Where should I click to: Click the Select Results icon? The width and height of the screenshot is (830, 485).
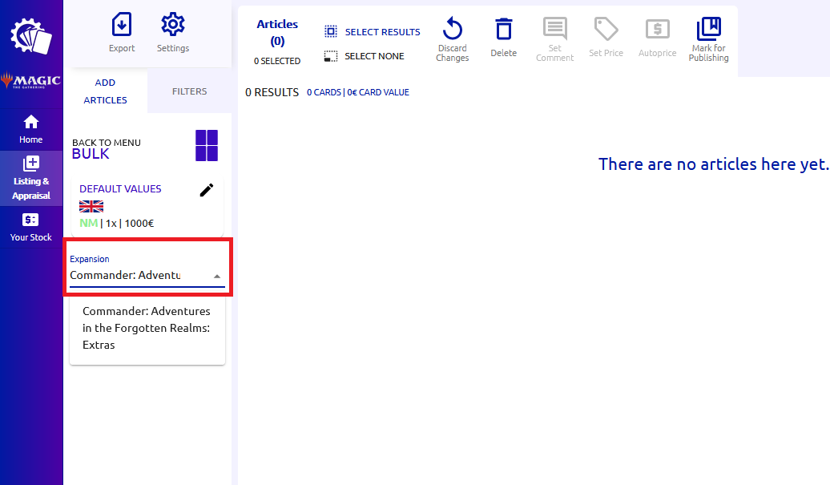click(331, 32)
